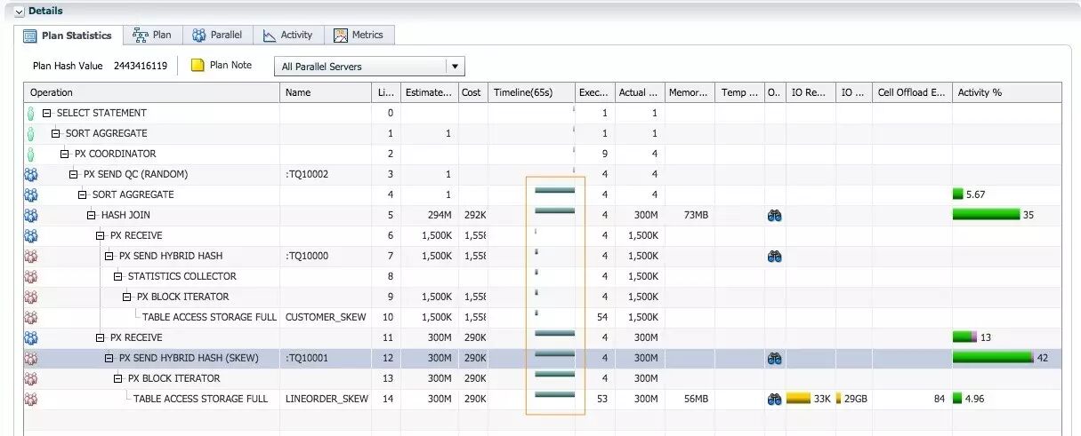Viewport: 1081px width, 436px height.
Task: Click the red parallel icon beside PX BLOCK ITERATOR line 13
Action: coord(30,378)
